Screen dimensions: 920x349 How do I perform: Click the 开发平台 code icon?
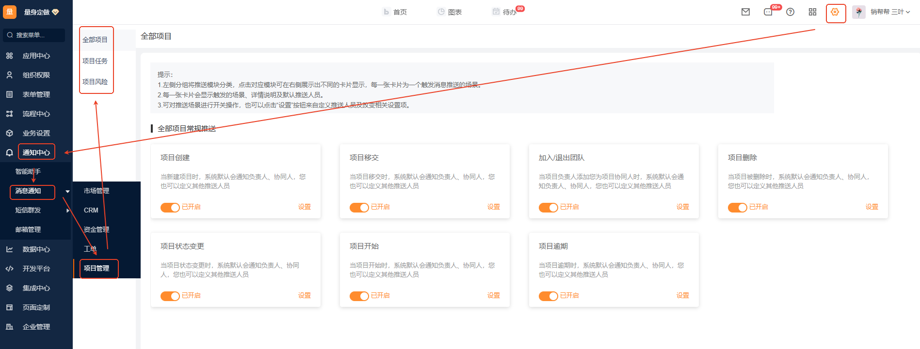9,269
